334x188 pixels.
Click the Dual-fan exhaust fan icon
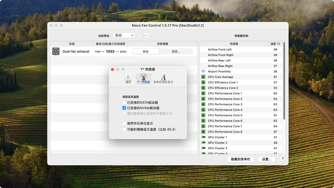point(56,51)
